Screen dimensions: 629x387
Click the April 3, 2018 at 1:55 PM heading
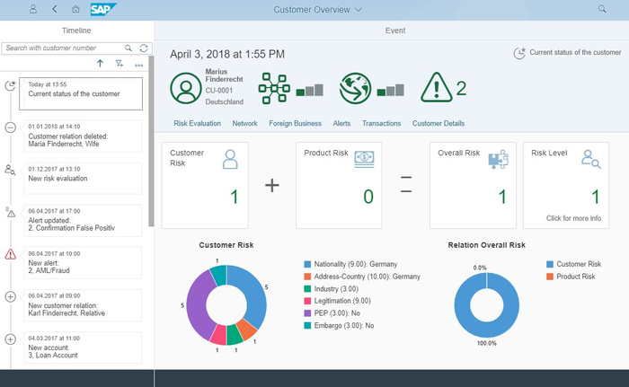227,54
